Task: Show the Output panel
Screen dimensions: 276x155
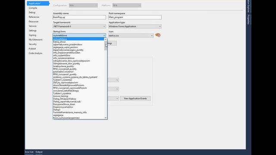Action: coord(39,152)
